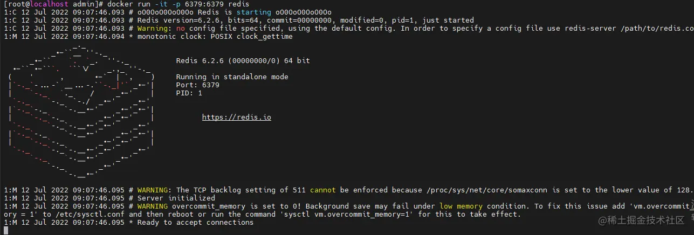Click the yellow 'cannot' word in TCP backlog warning
Screen dimensions: 694x235
[322, 190]
